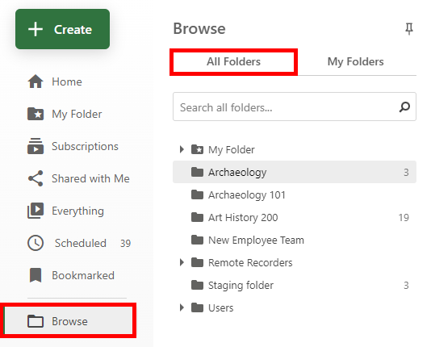Click the Home house icon
The width and height of the screenshot is (431, 347).
pyautogui.click(x=36, y=82)
